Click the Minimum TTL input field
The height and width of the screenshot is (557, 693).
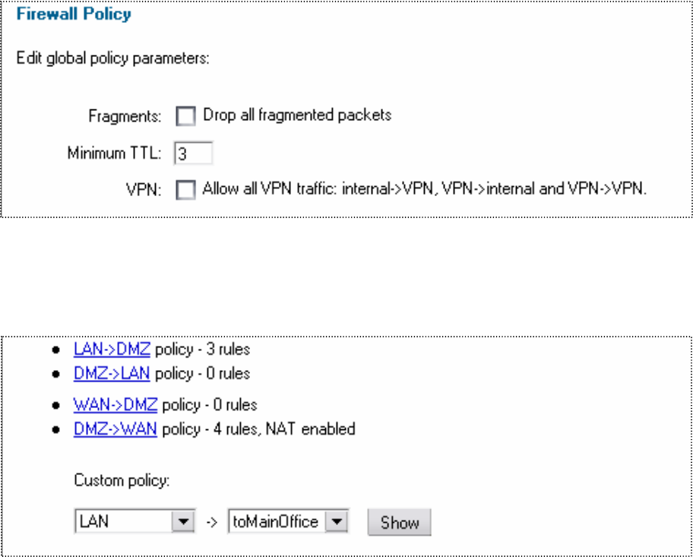pos(193,153)
